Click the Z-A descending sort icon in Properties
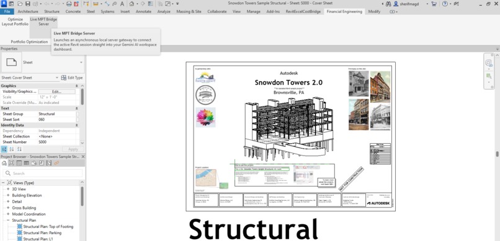 [x=19, y=149]
